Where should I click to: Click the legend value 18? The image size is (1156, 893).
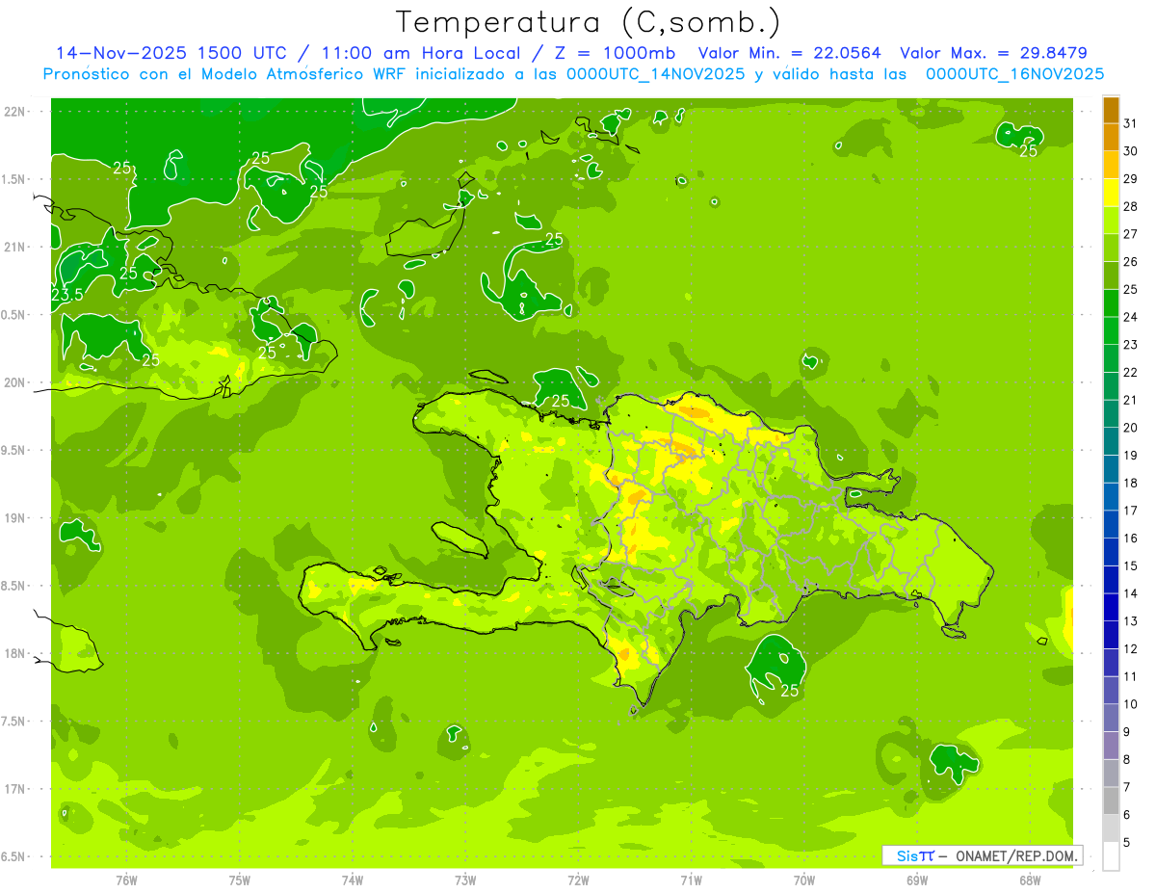(x=1130, y=483)
